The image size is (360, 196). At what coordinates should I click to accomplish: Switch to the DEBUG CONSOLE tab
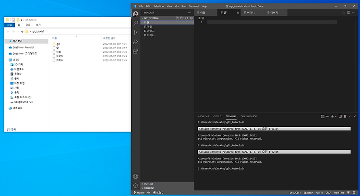(x=249, y=117)
